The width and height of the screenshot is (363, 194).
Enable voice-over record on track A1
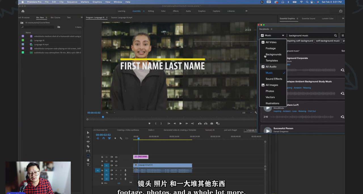click(125, 170)
